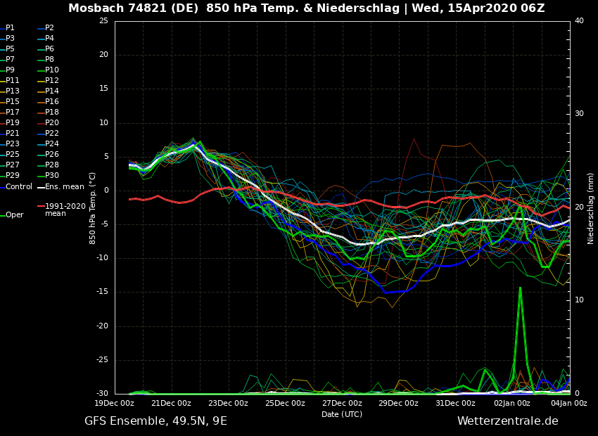Click the P1 legend entry
598x436 pixels.
point(10,28)
